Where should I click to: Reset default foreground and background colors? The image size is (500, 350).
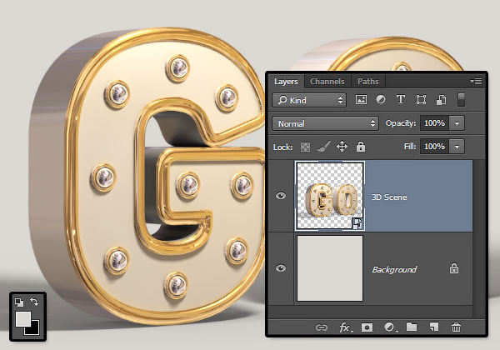click(17, 302)
